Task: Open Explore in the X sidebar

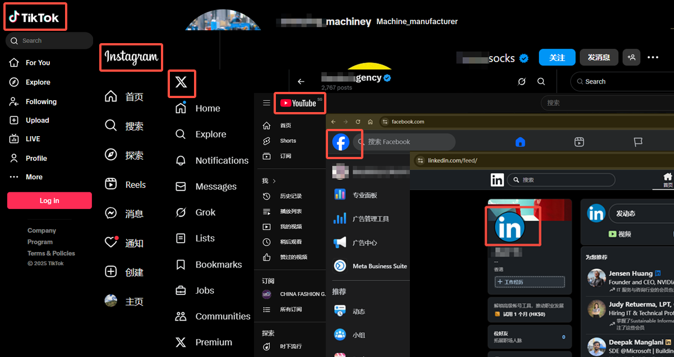Action: (x=201, y=134)
